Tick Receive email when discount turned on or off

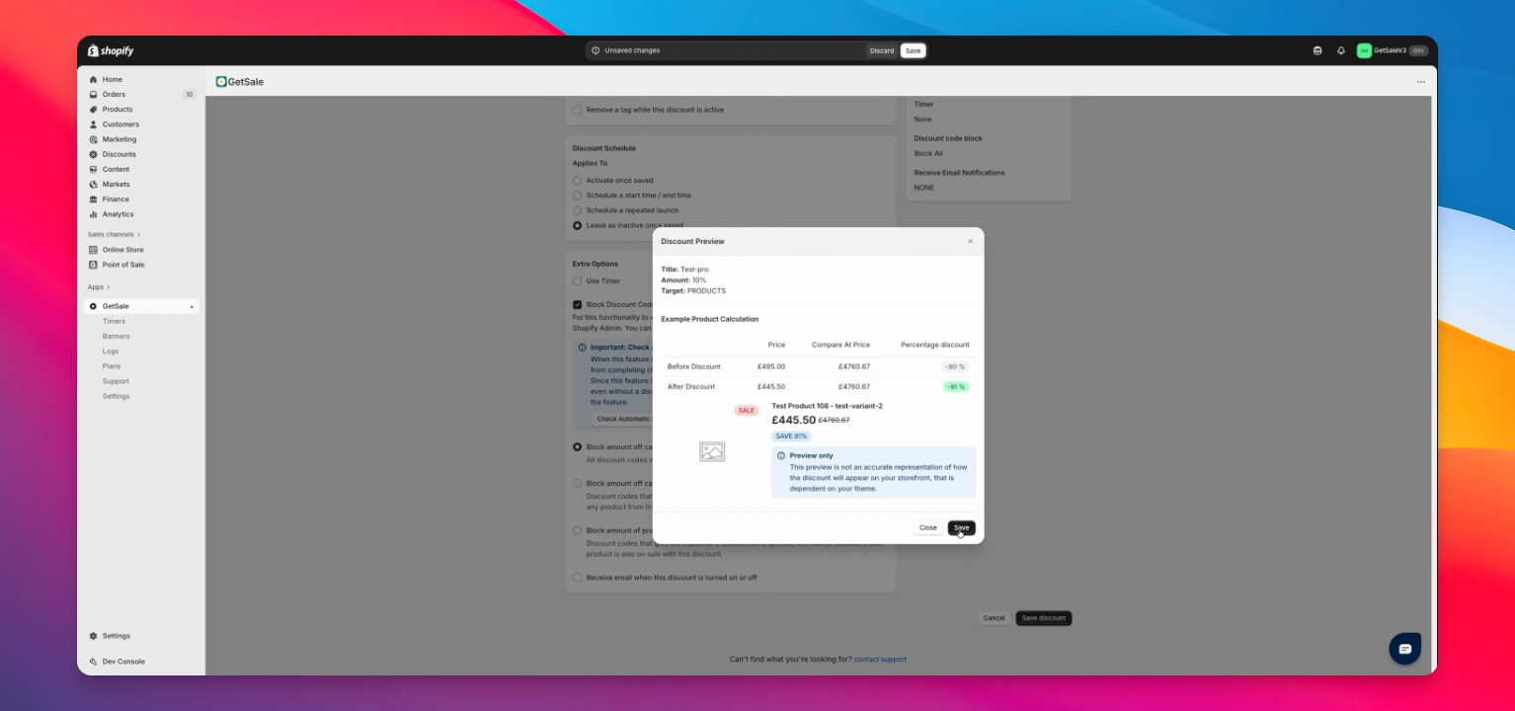pos(578,578)
